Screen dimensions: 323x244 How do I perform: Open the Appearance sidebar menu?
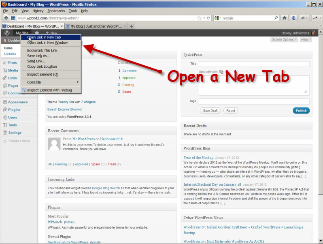click(x=18, y=102)
